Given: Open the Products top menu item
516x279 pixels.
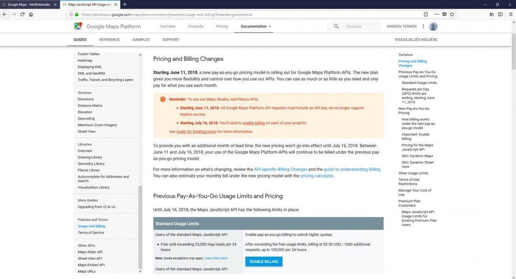Looking at the screenshot, I should coord(195,26).
